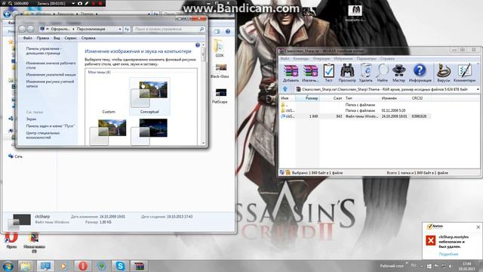
Task: Open Центр специальных возможностей link
Action: 43,135
